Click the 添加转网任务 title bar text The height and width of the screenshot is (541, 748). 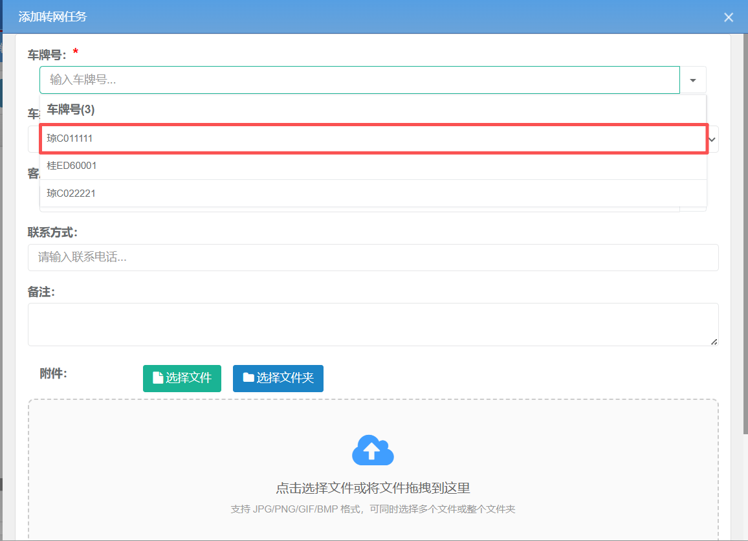52,17
